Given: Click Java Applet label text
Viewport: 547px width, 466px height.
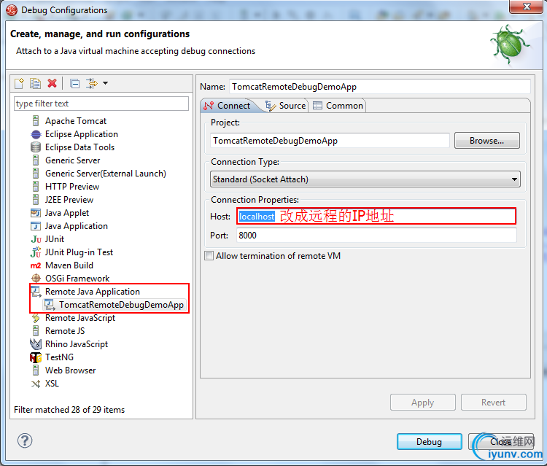Looking at the screenshot, I should pyautogui.click(x=66, y=213).
